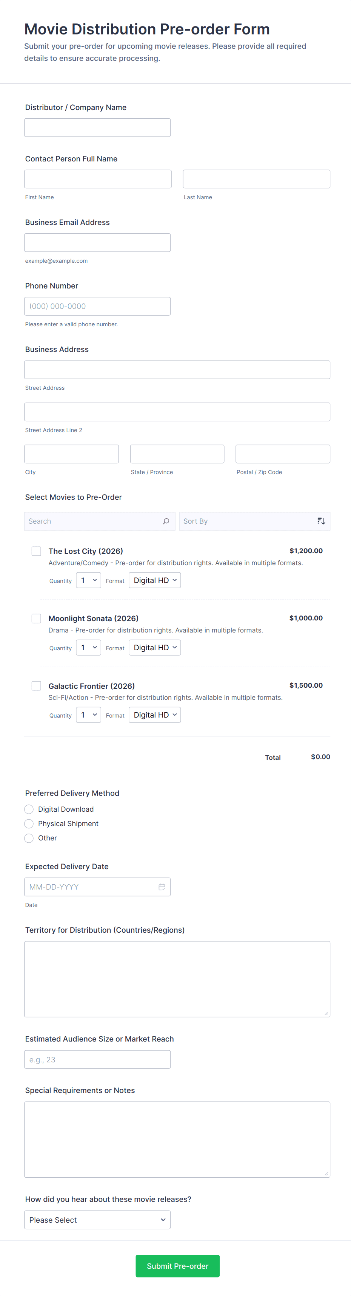
Task: Click the Sort By sort-order icon
Action: [x=321, y=521]
